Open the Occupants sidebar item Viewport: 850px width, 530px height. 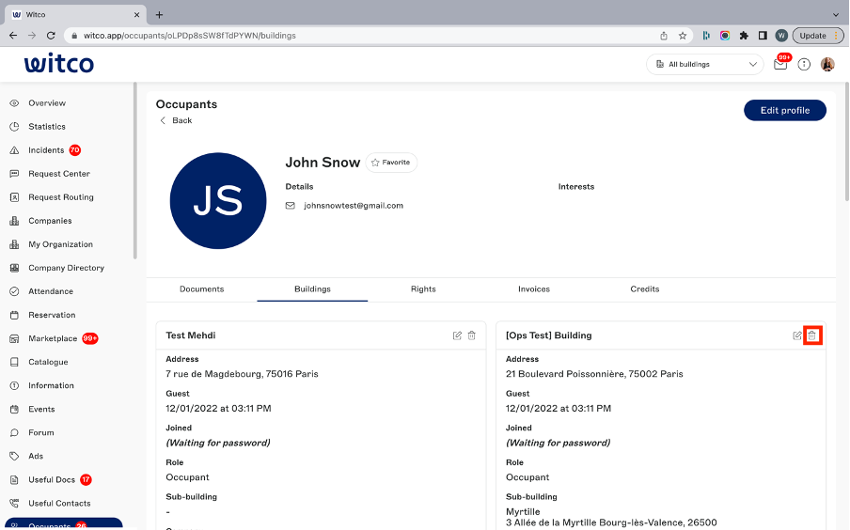point(63,524)
